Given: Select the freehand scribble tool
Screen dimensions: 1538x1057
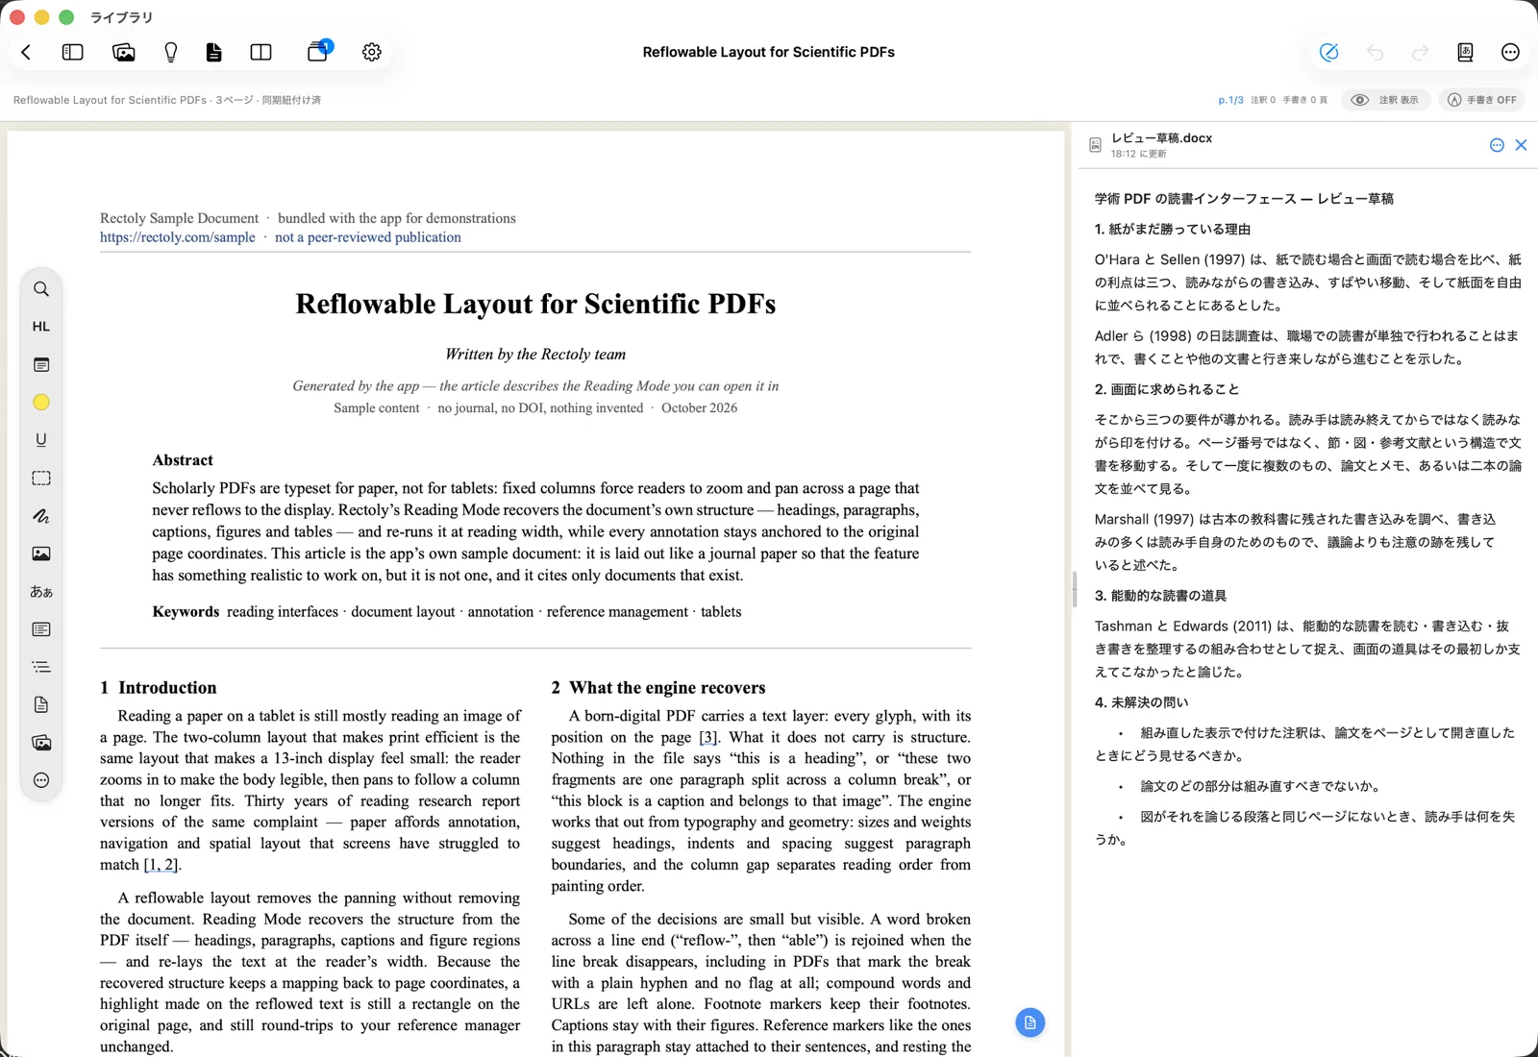Looking at the screenshot, I should click(x=41, y=516).
